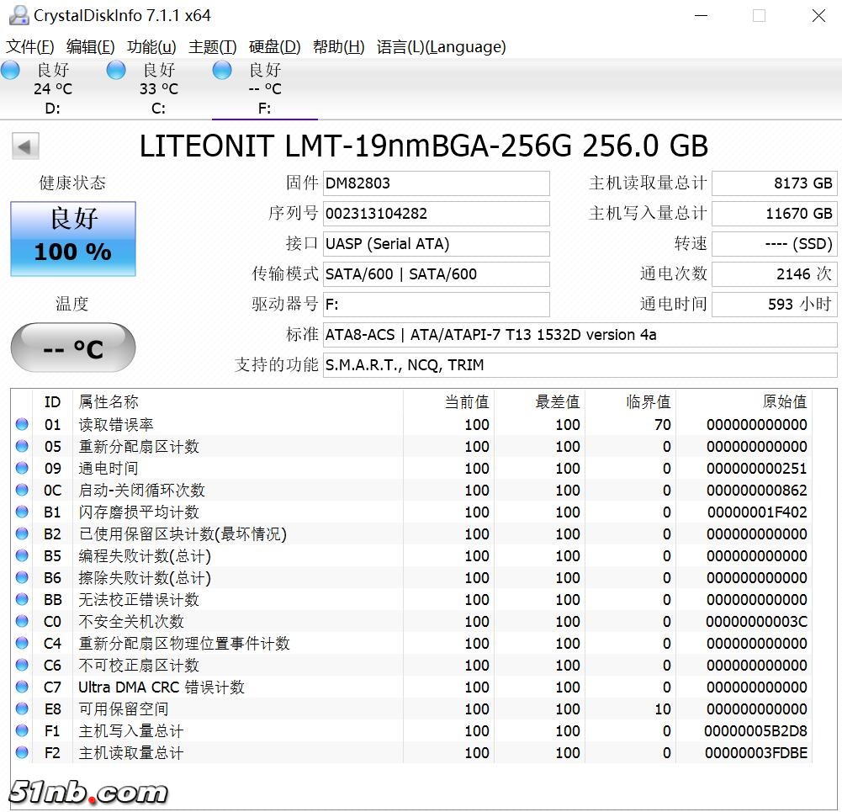Open the 硬盘(D) menu

[x=275, y=47]
